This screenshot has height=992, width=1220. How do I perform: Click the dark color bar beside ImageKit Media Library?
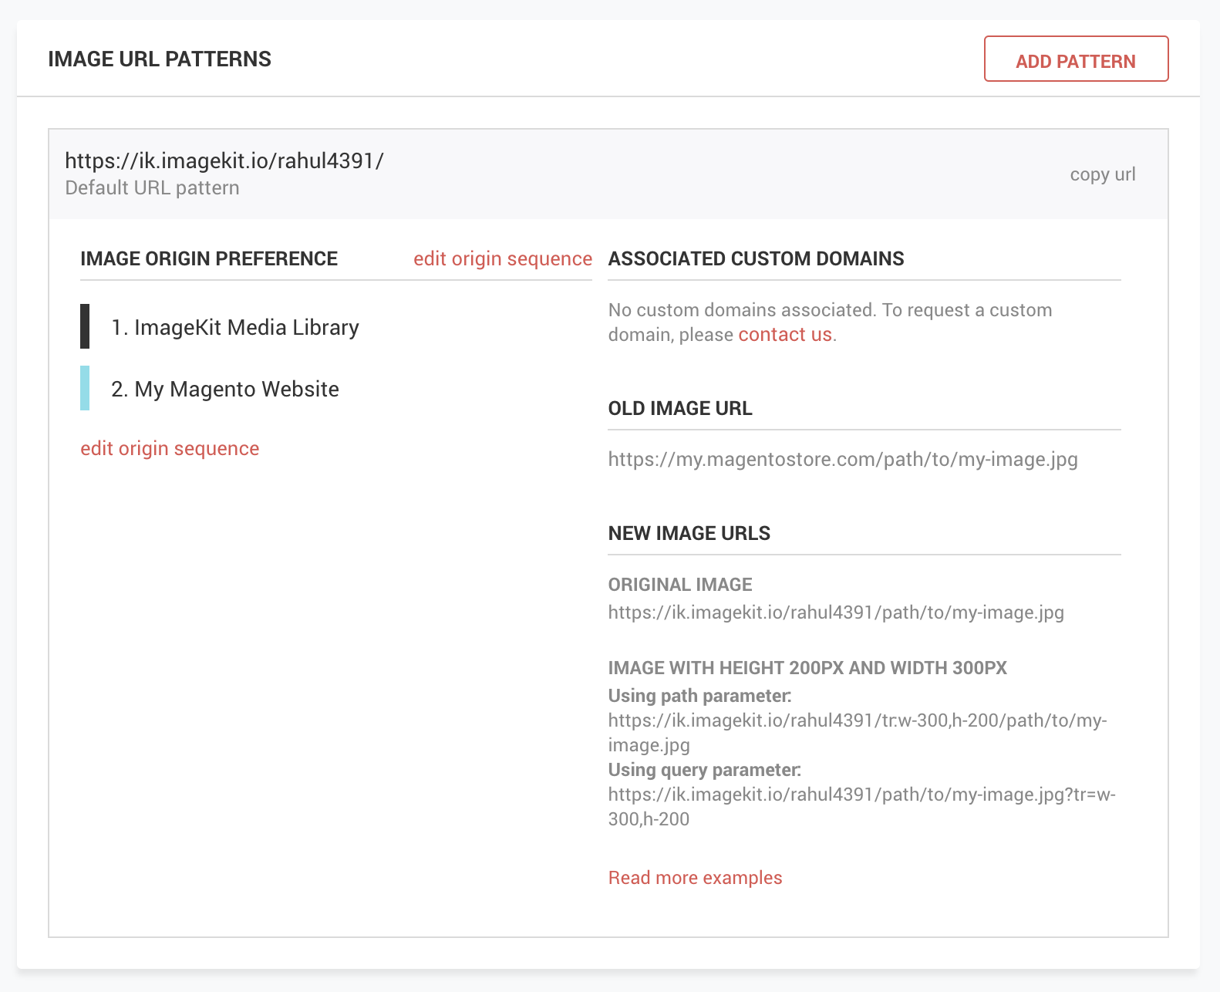point(85,326)
